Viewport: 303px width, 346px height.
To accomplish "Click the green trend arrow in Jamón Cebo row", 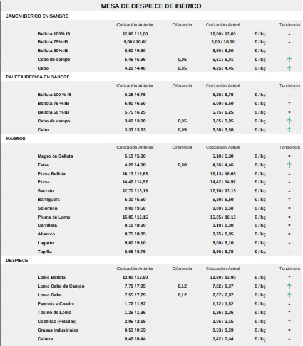I will [289, 68].
